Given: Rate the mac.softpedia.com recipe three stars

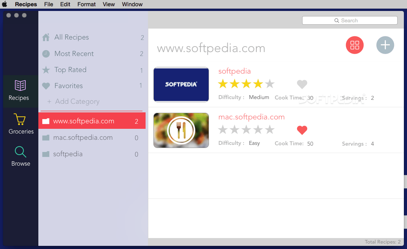Looking at the screenshot, I should [246, 130].
